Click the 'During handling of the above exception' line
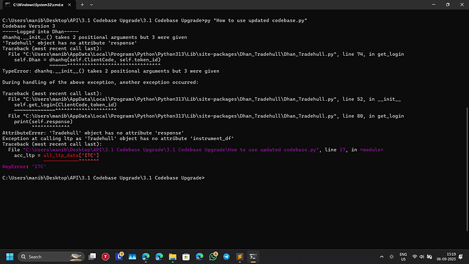The width and height of the screenshot is (469, 264). point(100,82)
